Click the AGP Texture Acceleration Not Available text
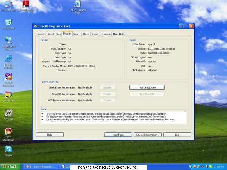Image resolution: width=227 pixels, height=170 pixels. tap(85, 100)
